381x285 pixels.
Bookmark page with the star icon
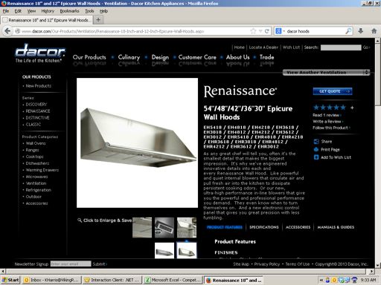point(253,31)
